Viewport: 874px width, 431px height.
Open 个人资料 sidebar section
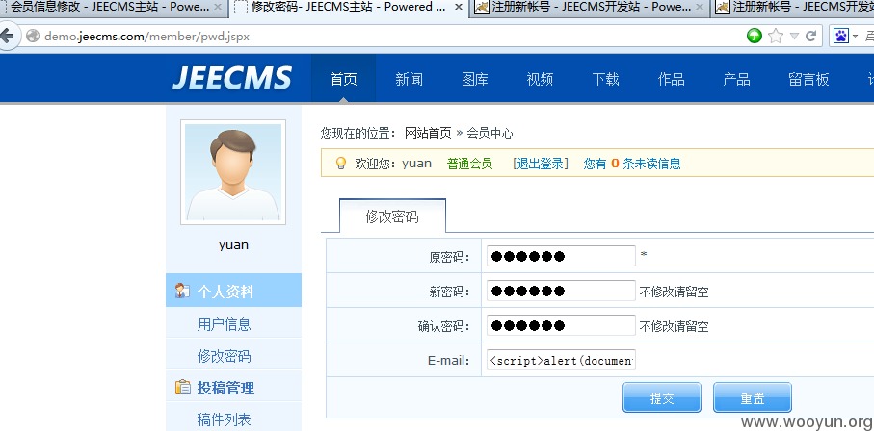click(x=233, y=291)
